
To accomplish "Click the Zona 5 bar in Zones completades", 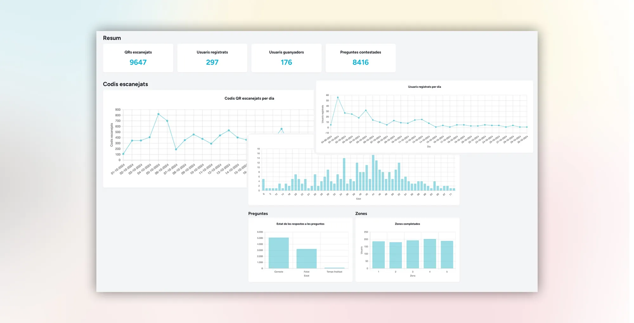I will 447,255.
